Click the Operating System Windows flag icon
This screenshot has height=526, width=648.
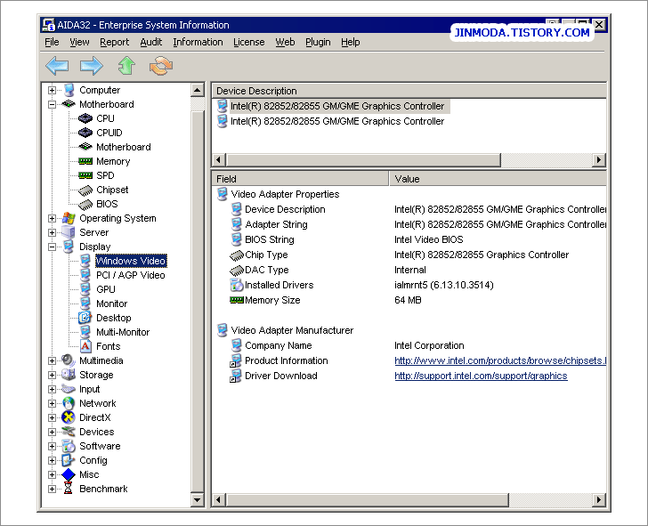pos(69,218)
